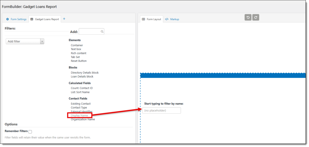
Task: Select the External Identifier field
Action: (x=81, y=111)
